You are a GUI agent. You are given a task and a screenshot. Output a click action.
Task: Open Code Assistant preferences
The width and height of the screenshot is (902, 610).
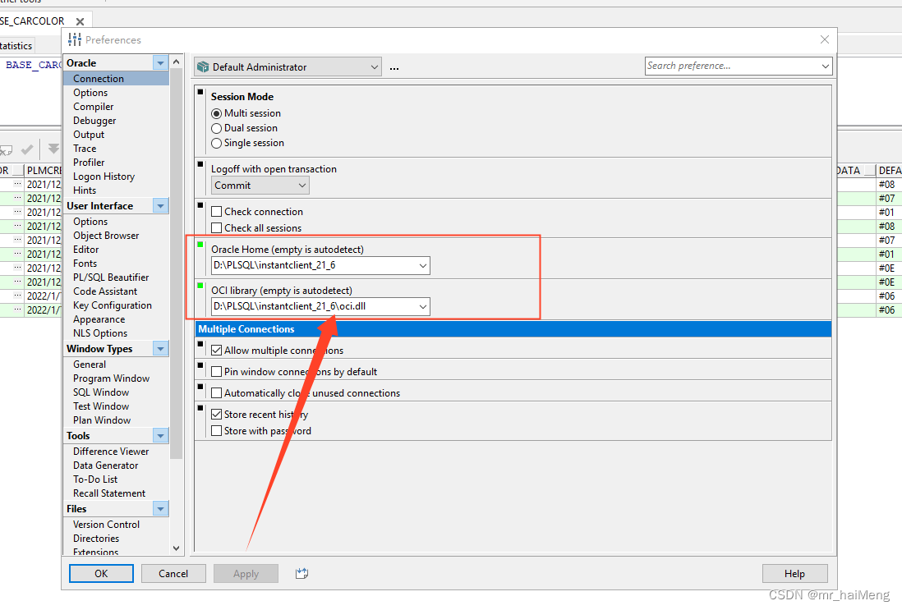coord(105,291)
